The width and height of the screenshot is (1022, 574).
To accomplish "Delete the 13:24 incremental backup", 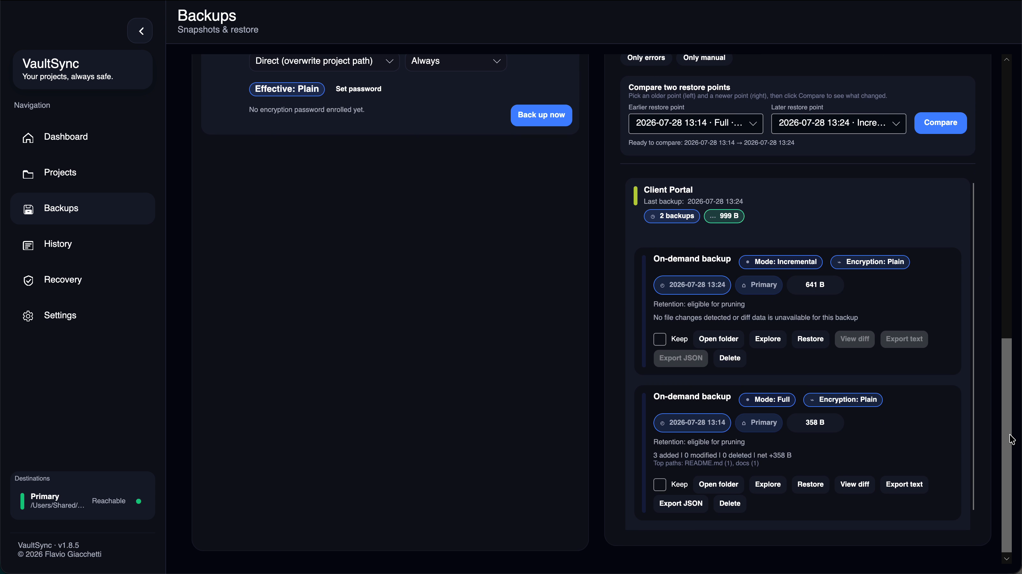I will point(729,358).
